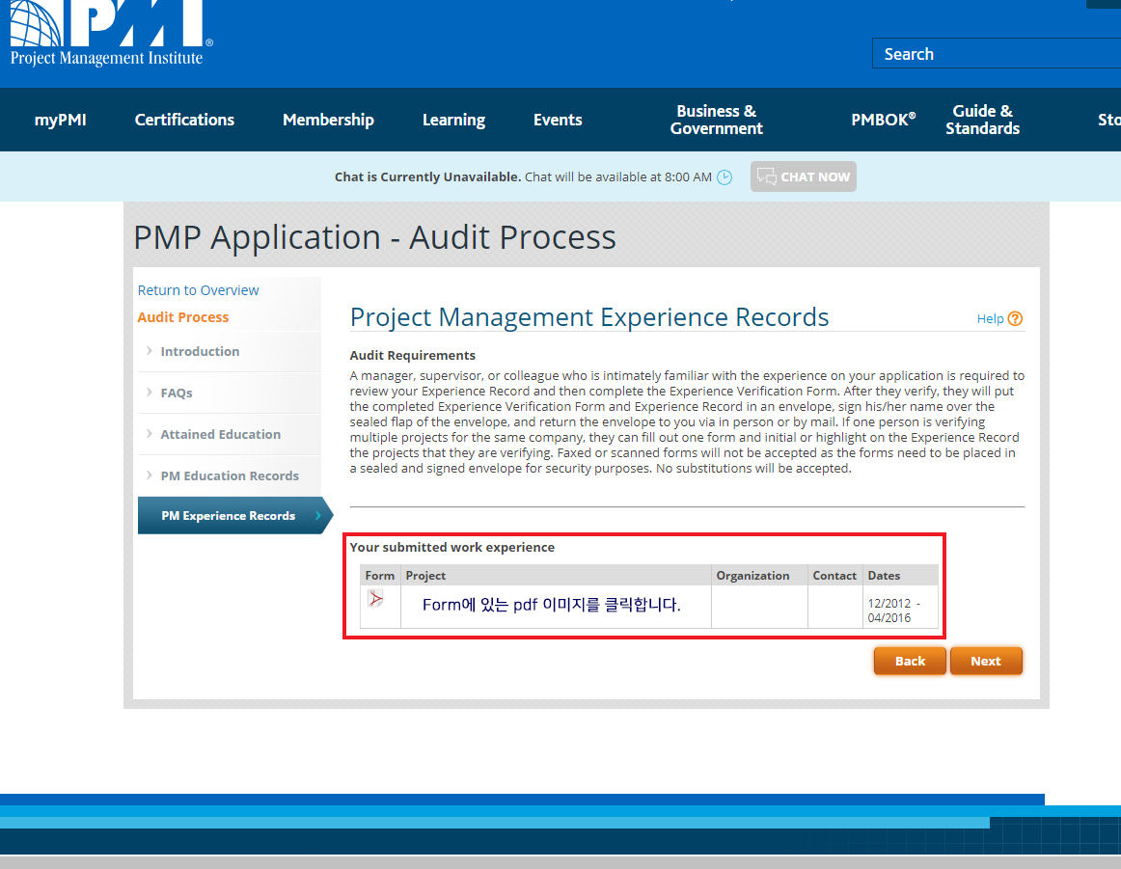
Task: Select PM Experience Records section
Action: [x=228, y=516]
